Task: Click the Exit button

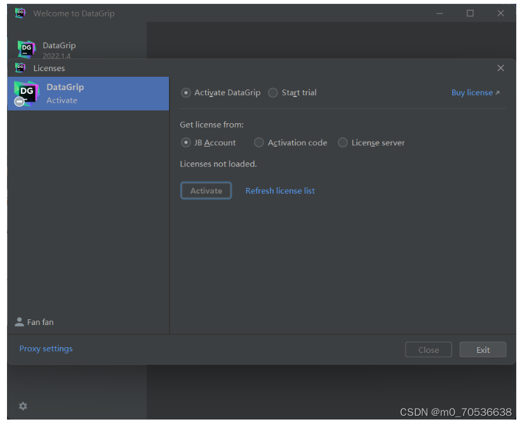Action: [x=483, y=350]
